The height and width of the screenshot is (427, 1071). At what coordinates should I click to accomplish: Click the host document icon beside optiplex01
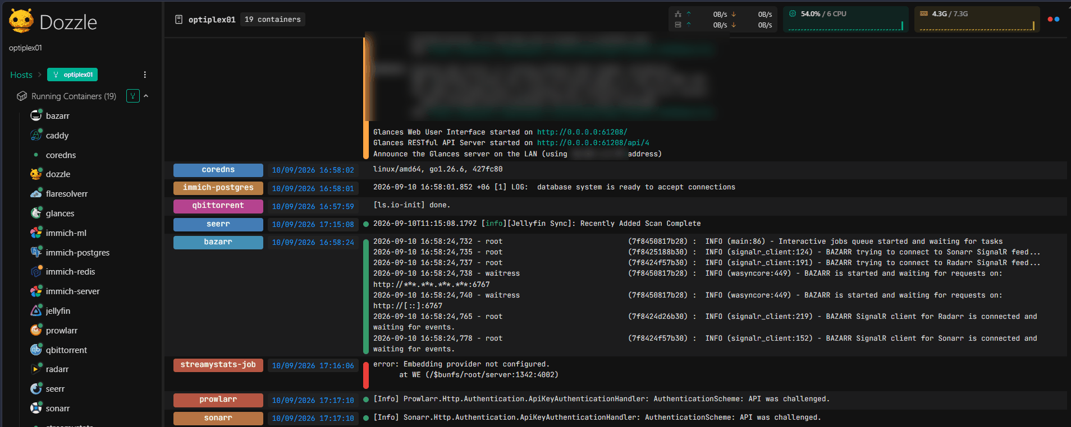(179, 20)
